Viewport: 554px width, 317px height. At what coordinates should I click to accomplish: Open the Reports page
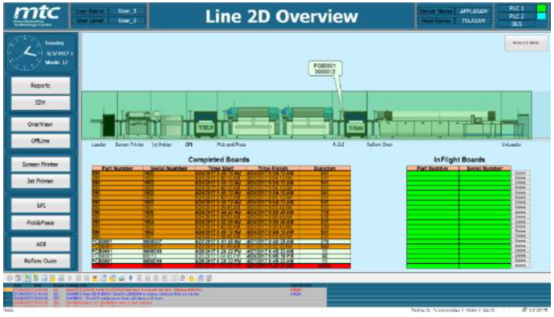40,86
